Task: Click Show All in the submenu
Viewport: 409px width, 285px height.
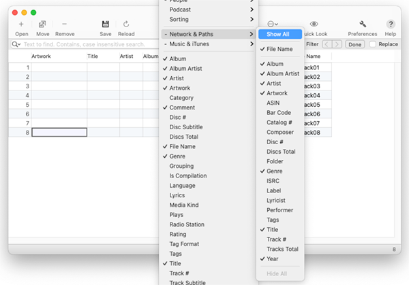Action: coord(280,34)
